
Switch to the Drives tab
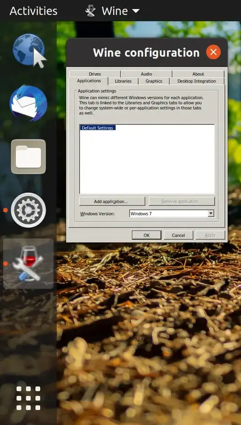[x=95, y=74]
